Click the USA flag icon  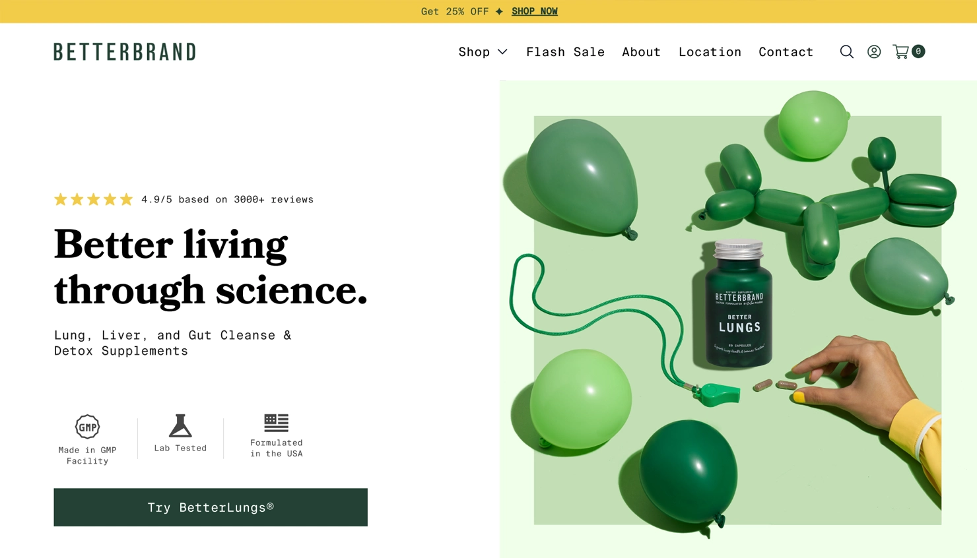coord(276,423)
